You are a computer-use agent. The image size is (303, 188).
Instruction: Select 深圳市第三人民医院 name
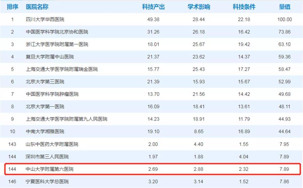coord(47,157)
